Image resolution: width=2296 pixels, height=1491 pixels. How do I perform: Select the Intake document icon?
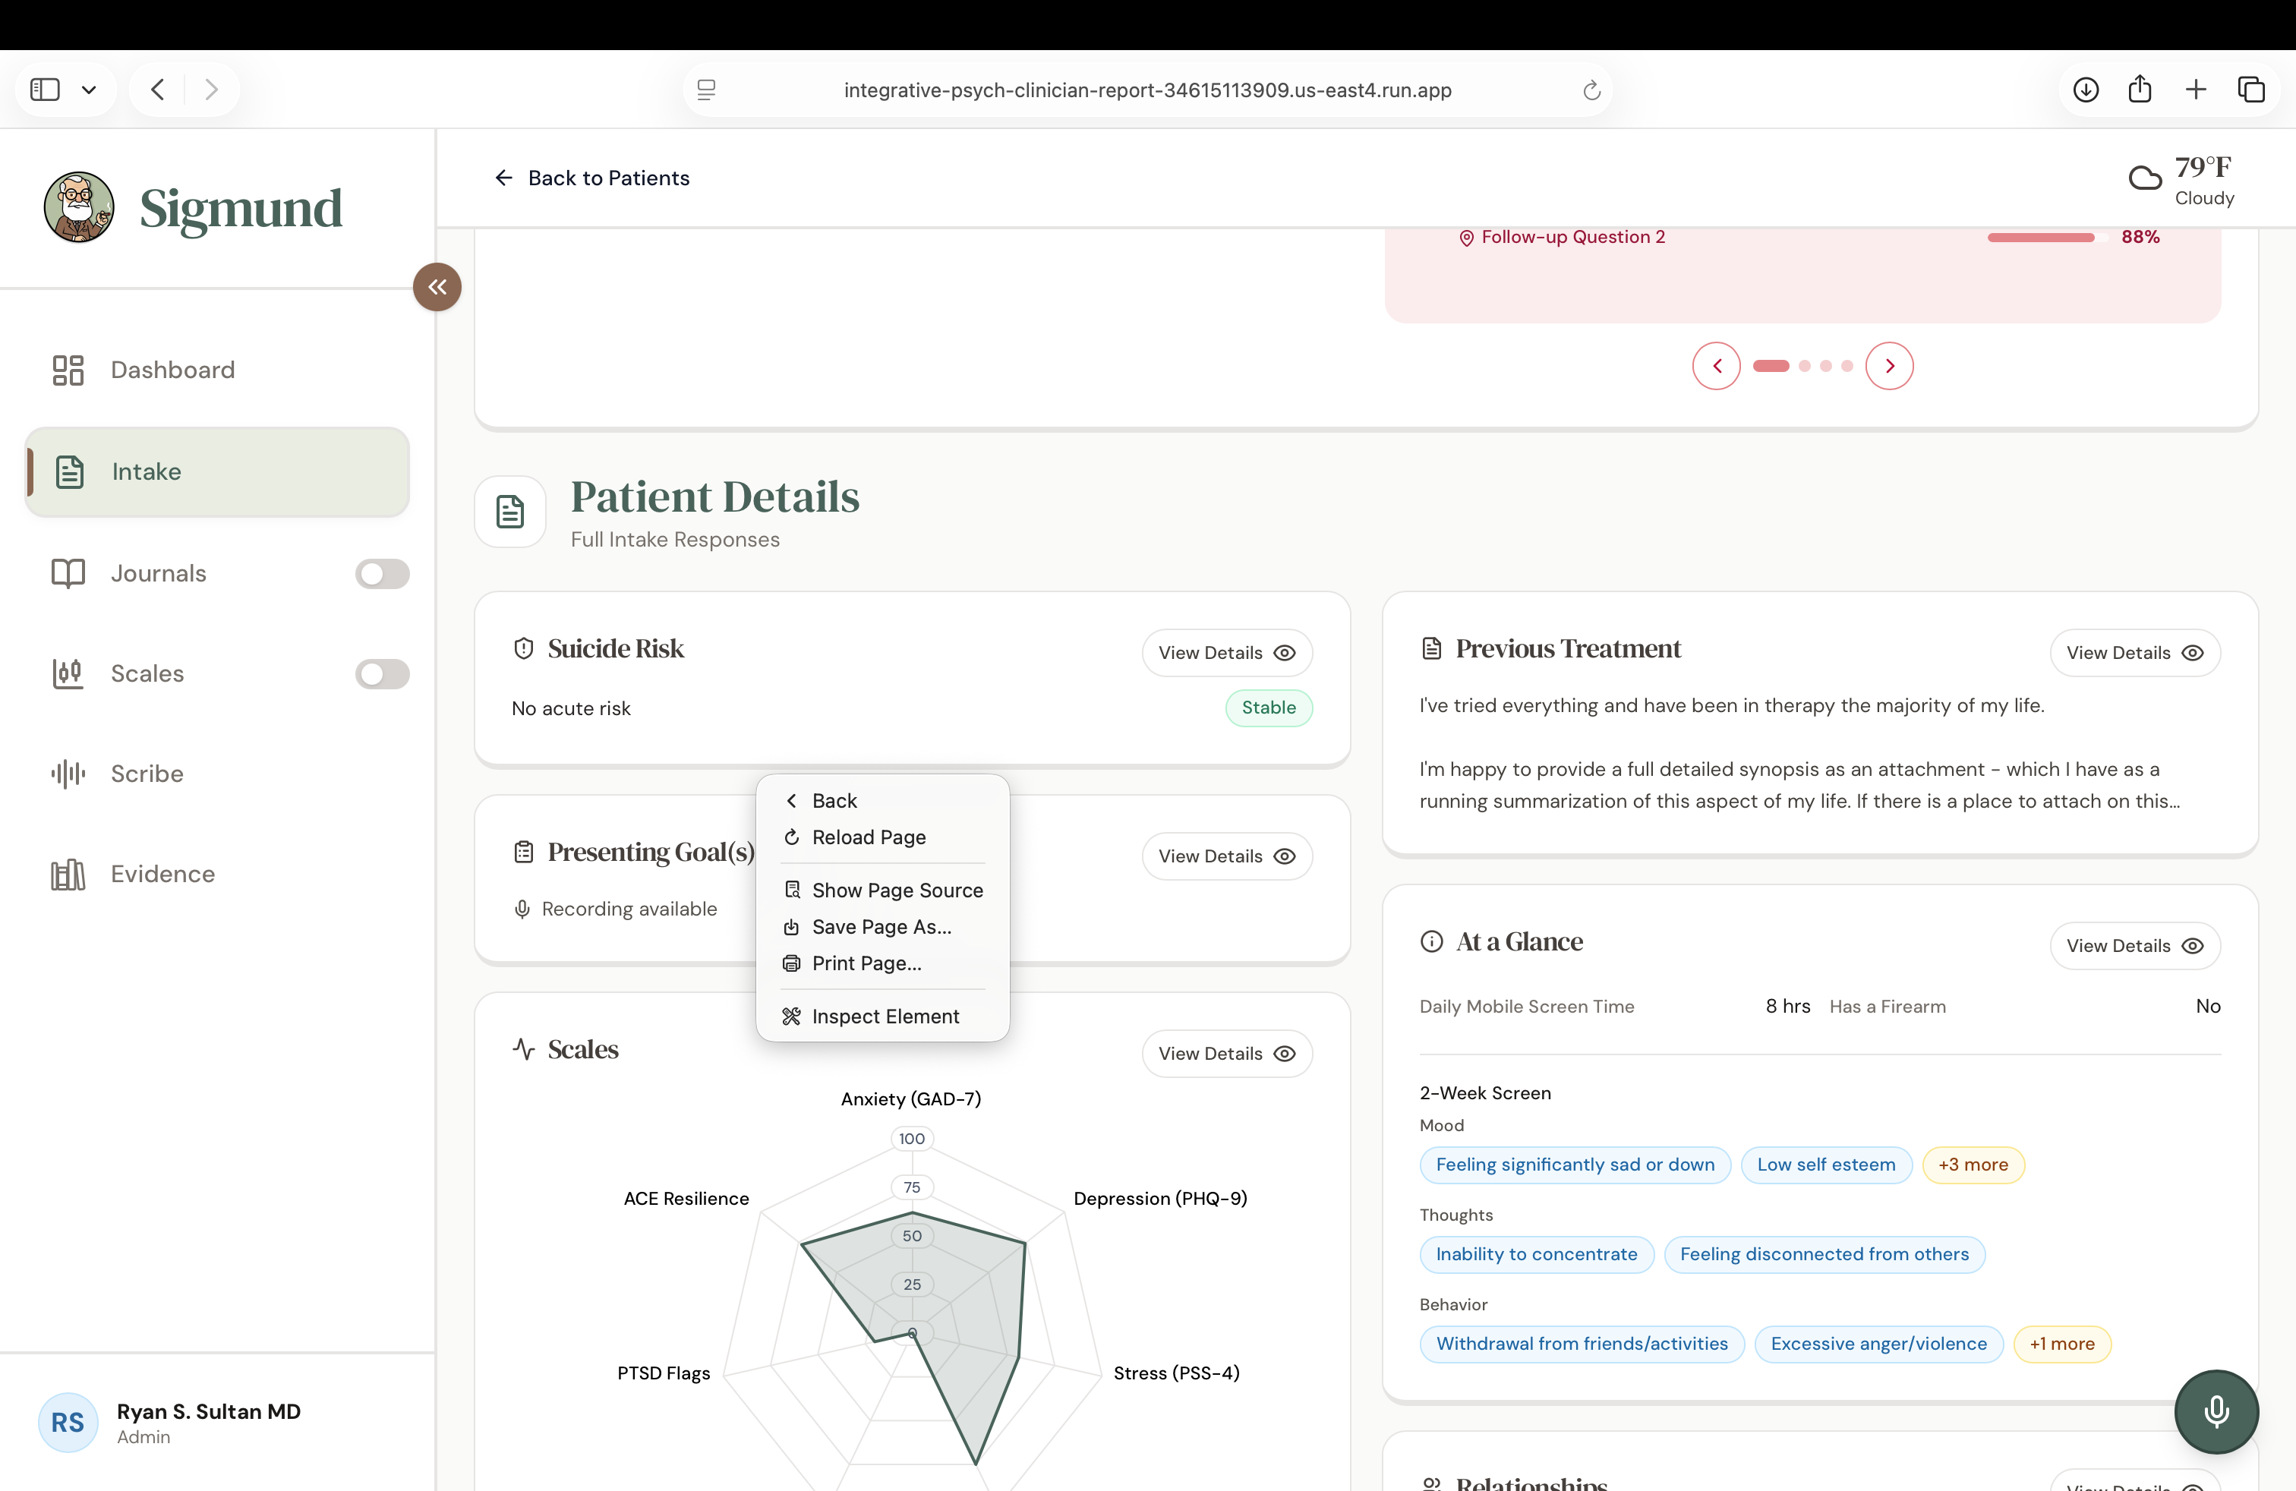69,471
